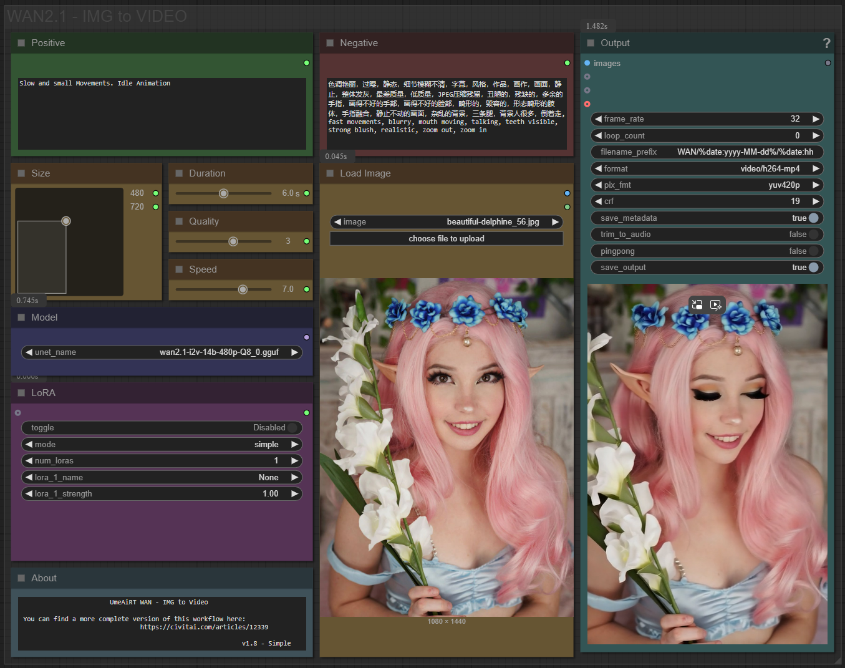Click the right arrow to increase frame_rate
Viewport: 845px width, 668px height.
(x=816, y=119)
